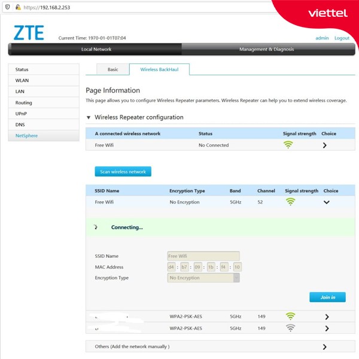Screen dimensions: 359x359
Task: Expand Others (Add the network manually)
Action: (325, 346)
